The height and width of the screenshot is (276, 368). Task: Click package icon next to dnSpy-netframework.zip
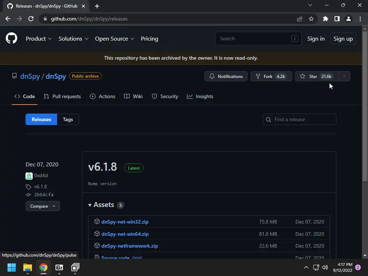pyautogui.click(x=97, y=246)
